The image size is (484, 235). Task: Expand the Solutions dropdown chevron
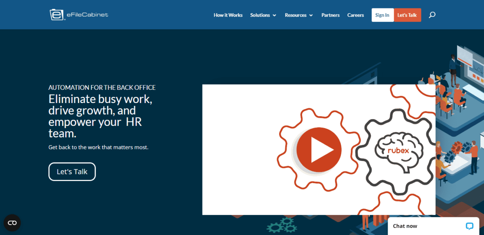(275, 15)
